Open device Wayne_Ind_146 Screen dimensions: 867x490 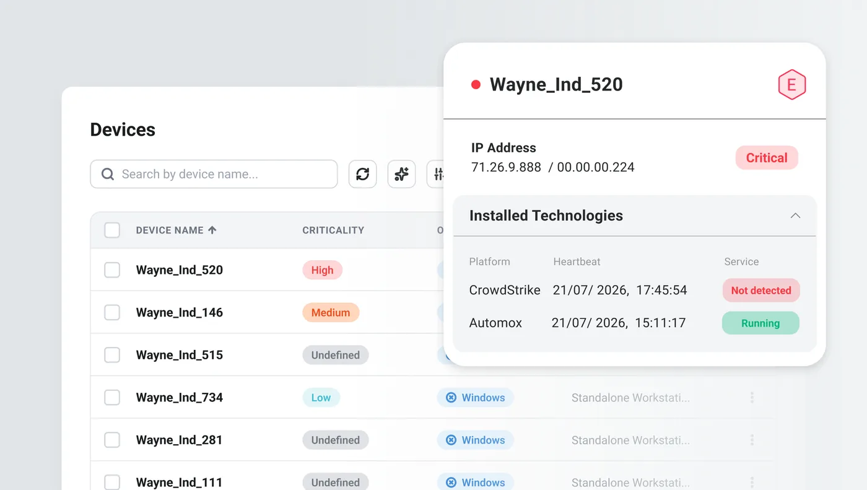click(x=180, y=312)
